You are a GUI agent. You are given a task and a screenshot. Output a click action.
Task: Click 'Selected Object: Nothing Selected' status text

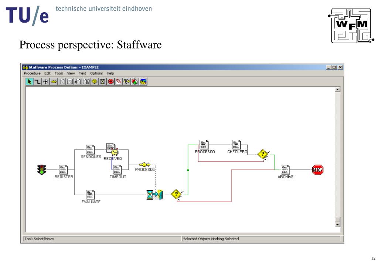click(211, 239)
